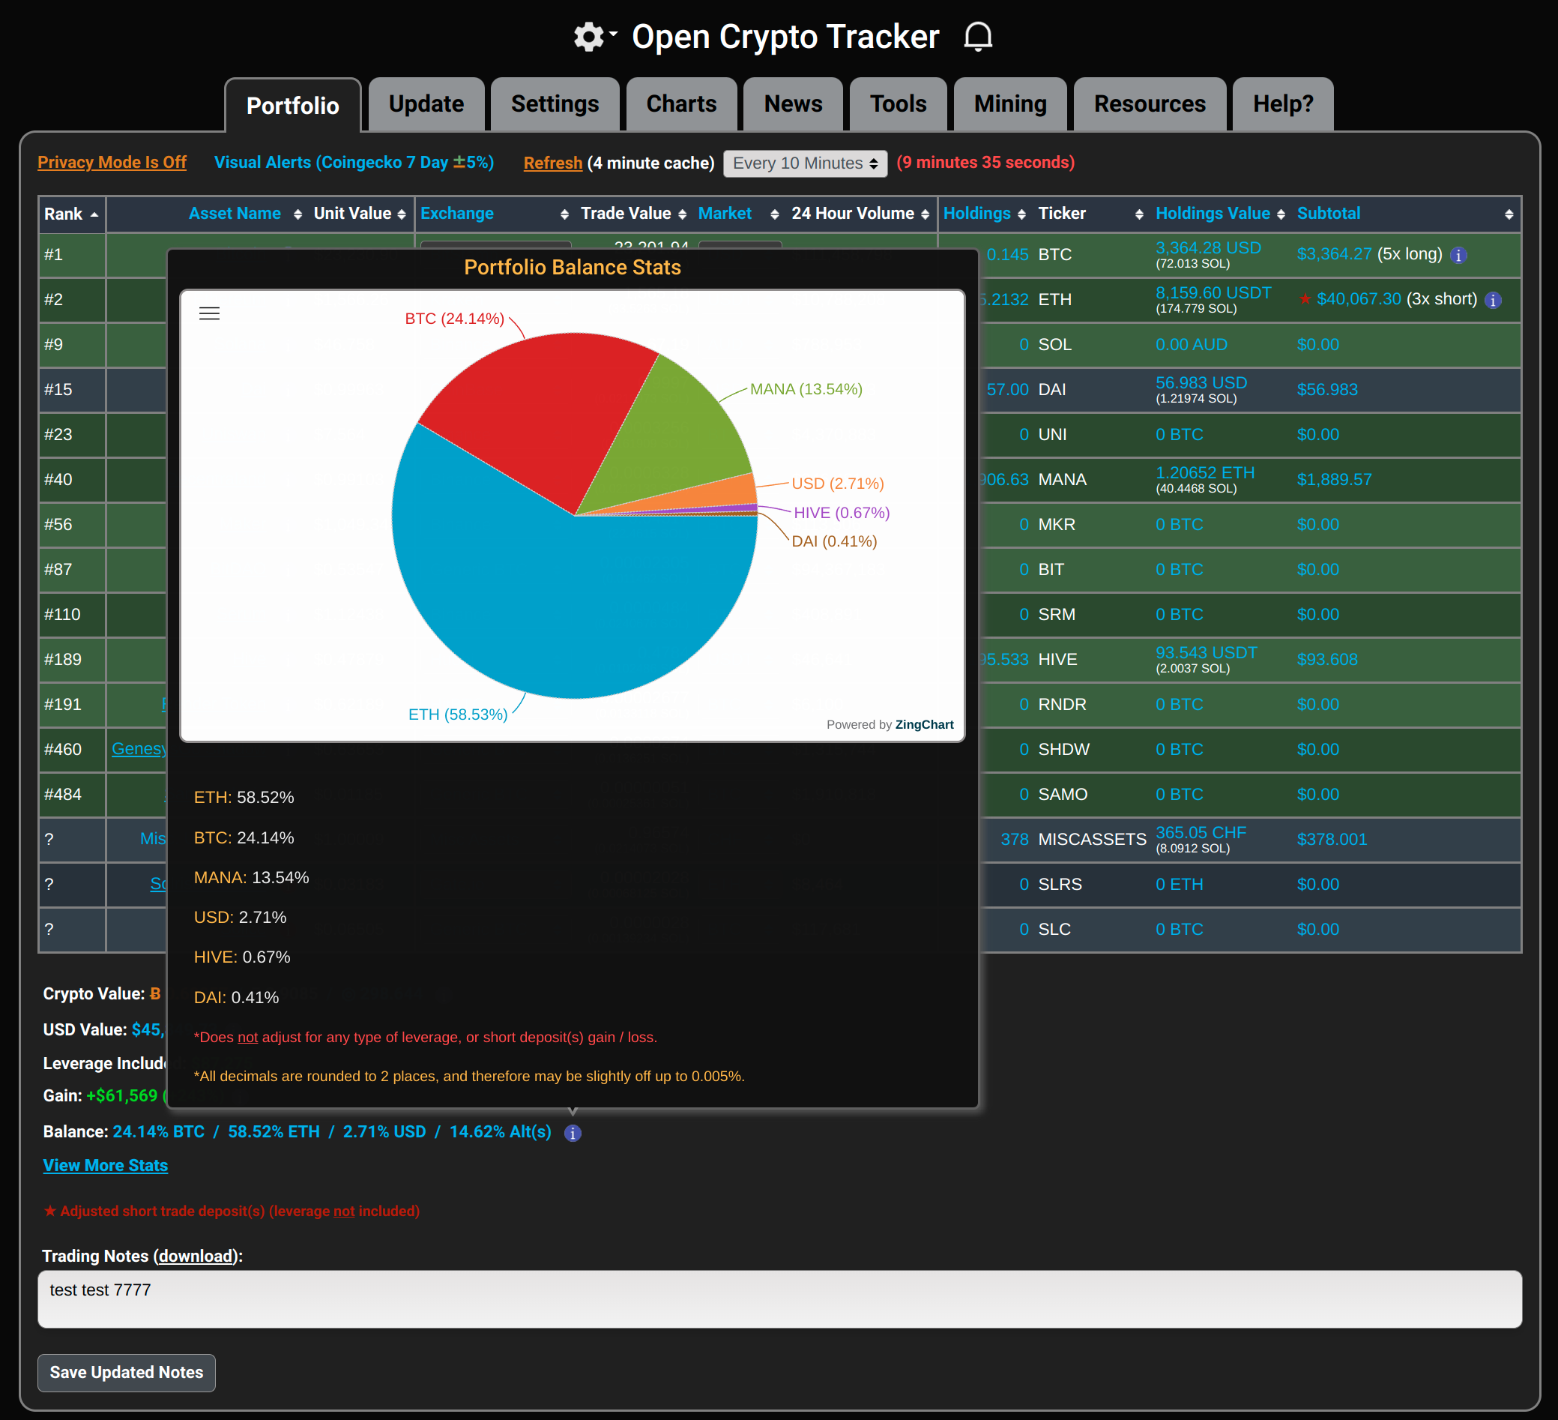Click the HIVE (0.67%) chart label
The image size is (1558, 1420).
coord(842,513)
